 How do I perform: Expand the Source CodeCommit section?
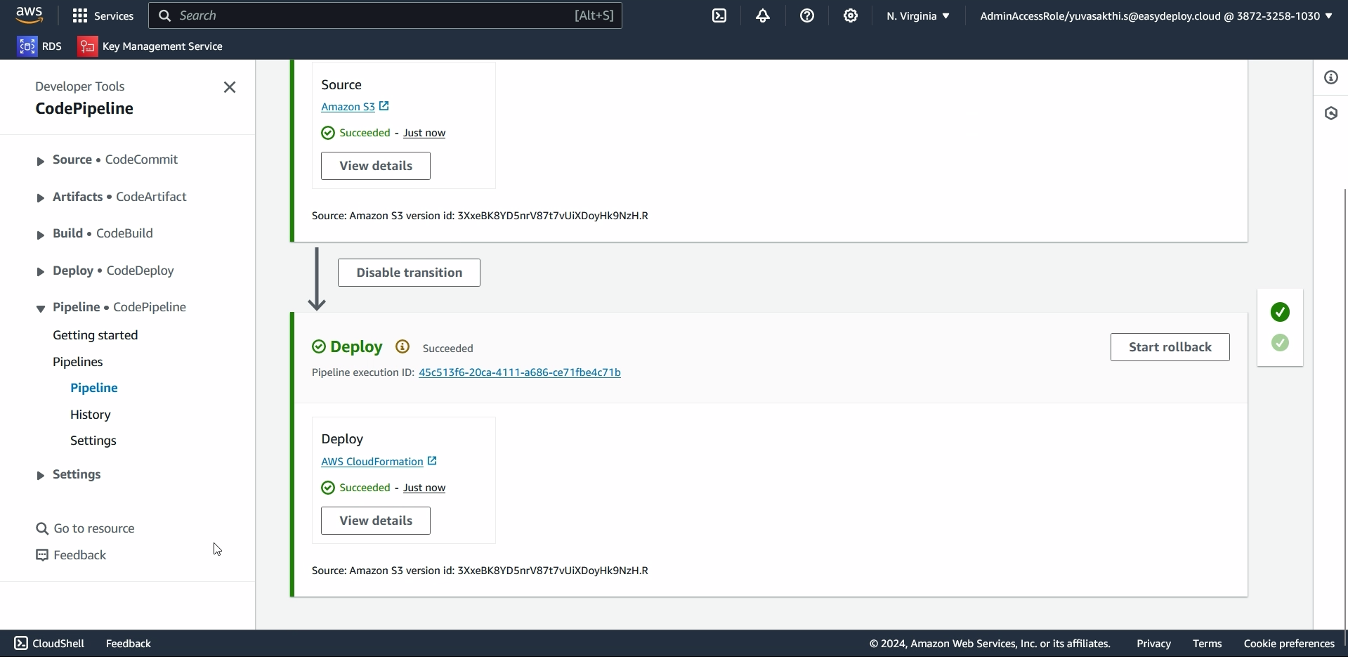tap(40, 161)
